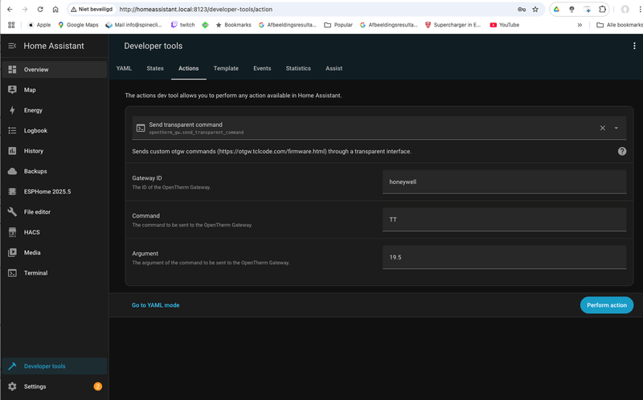Open the three-dot overflow menu in header
The width and height of the screenshot is (643, 400).
click(634, 46)
